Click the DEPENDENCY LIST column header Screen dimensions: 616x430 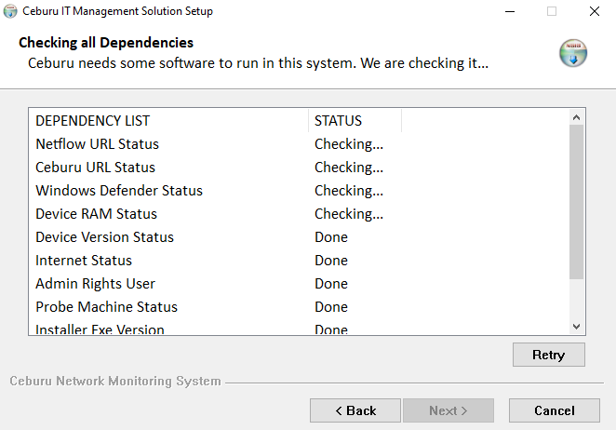tap(168, 121)
